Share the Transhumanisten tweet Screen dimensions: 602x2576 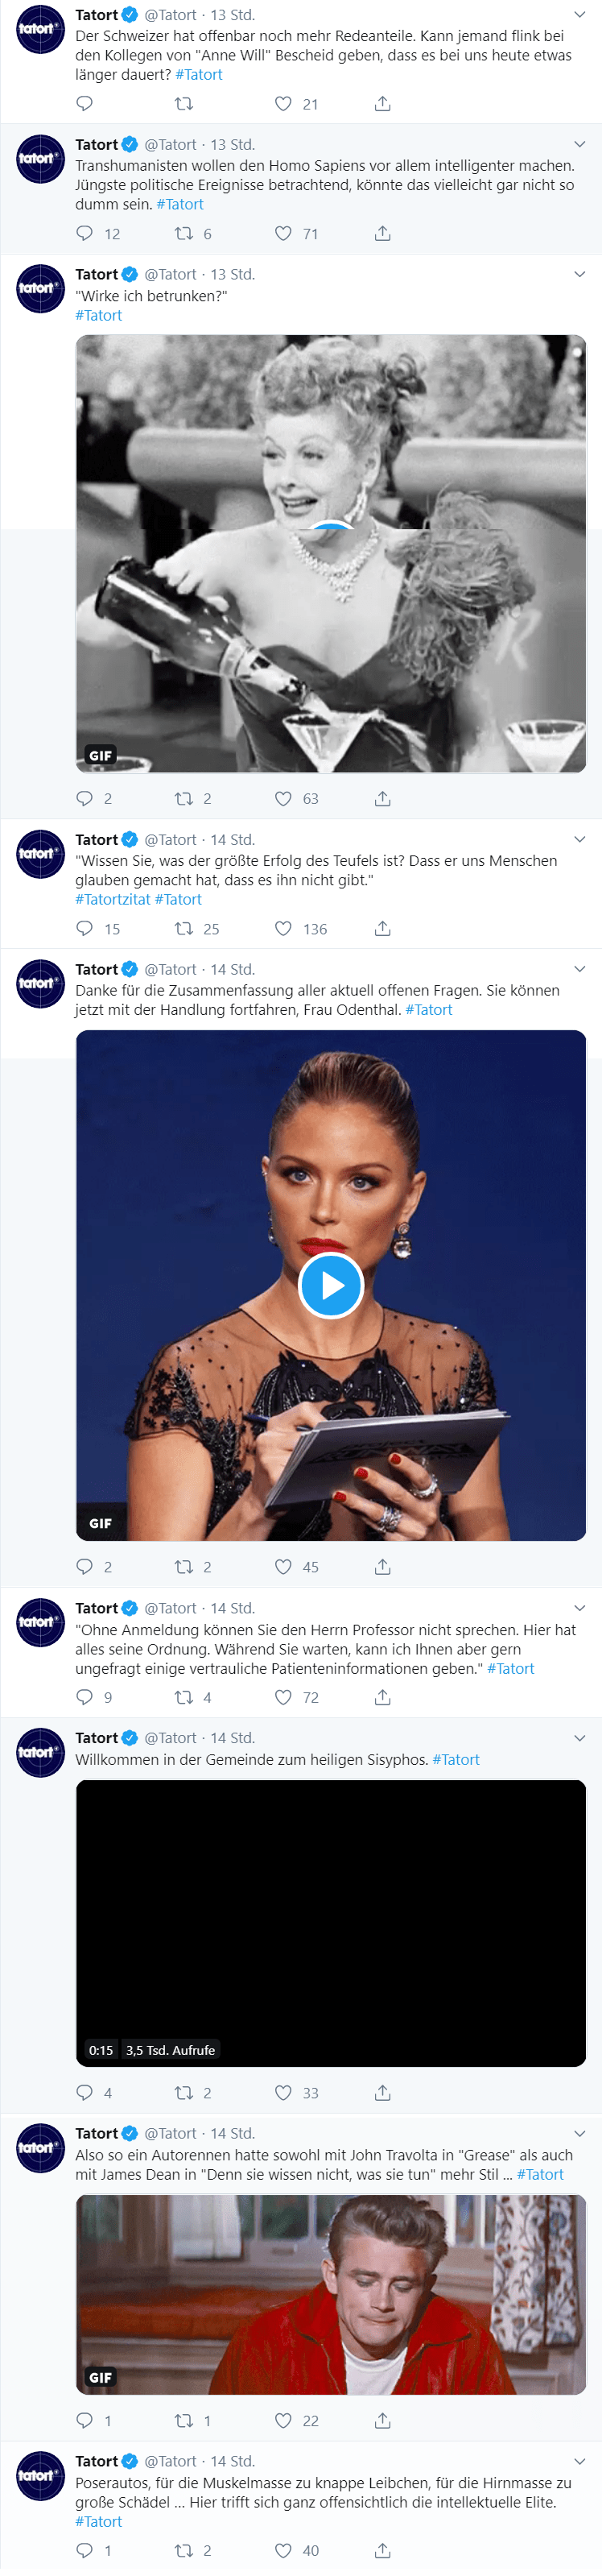point(382,234)
